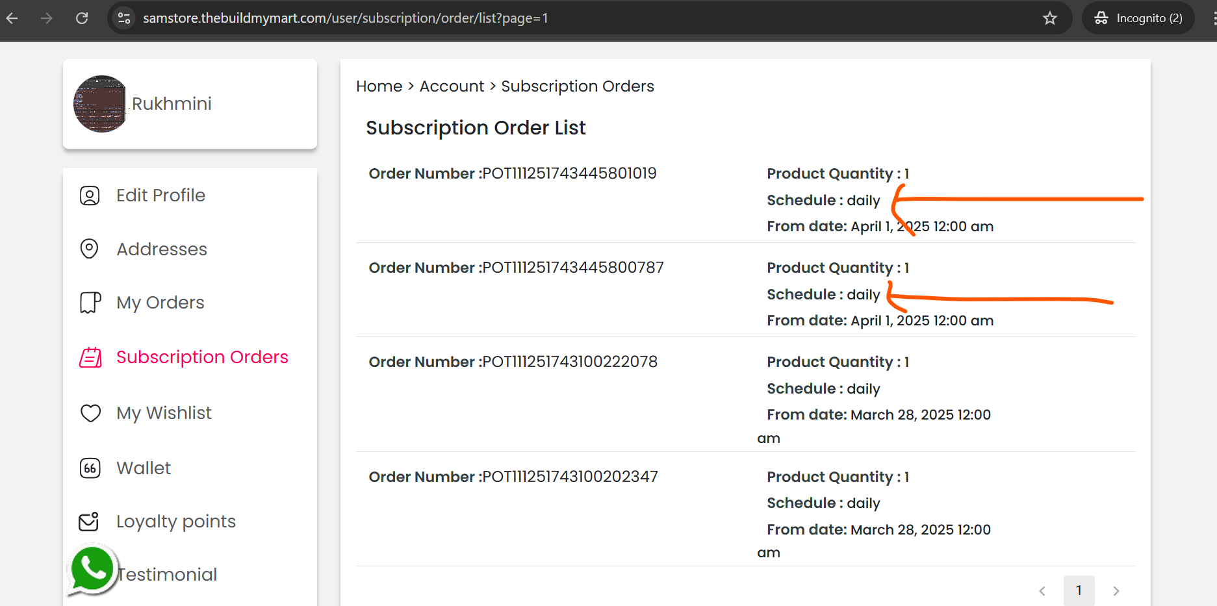This screenshot has width=1217, height=606.
Task: Open the Account breadcrumb link
Action: (x=452, y=86)
